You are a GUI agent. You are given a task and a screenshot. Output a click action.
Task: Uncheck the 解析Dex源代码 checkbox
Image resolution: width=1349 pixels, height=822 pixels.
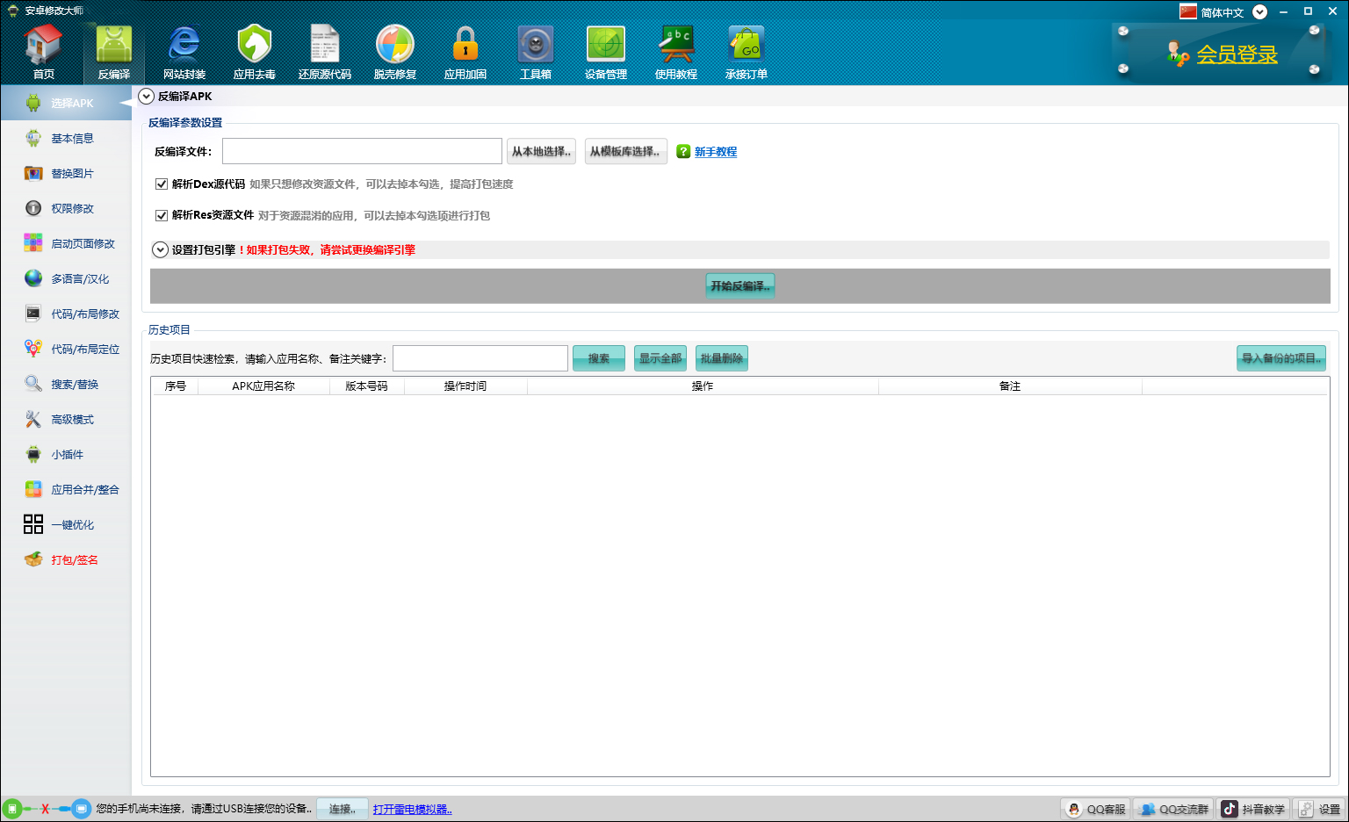[x=162, y=184]
